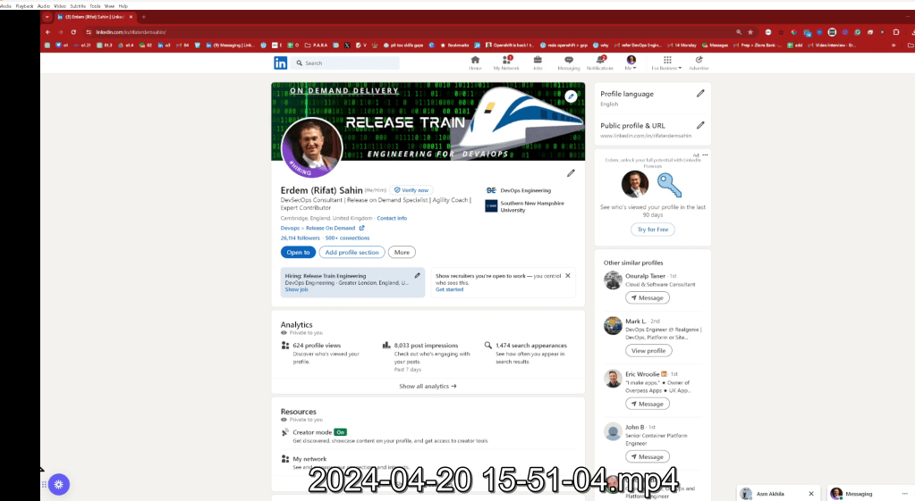Open the P.A.R.A bookmark folder
Viewport: 915px width, 501px height.
tap(316, 45)
